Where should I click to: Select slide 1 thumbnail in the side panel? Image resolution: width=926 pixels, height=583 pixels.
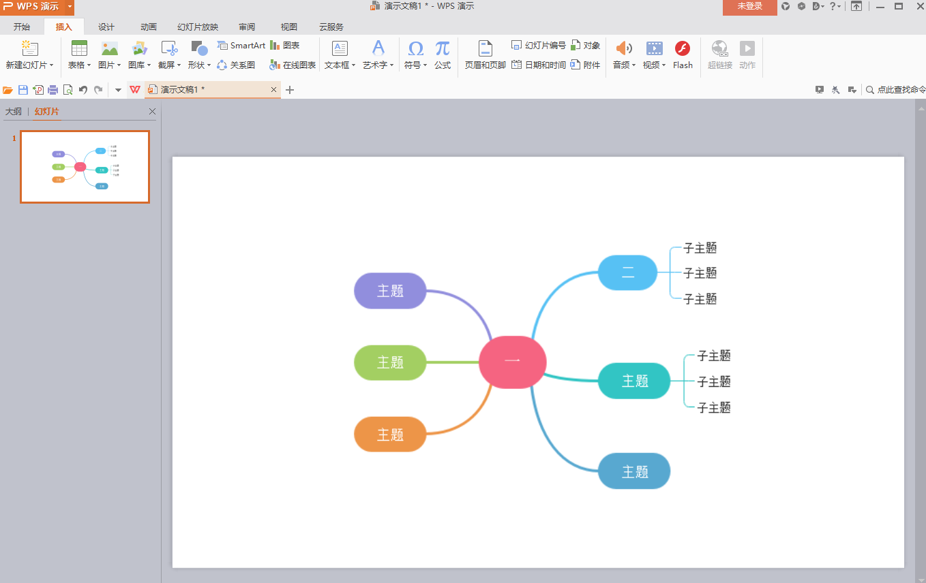[x=85, y=167]
